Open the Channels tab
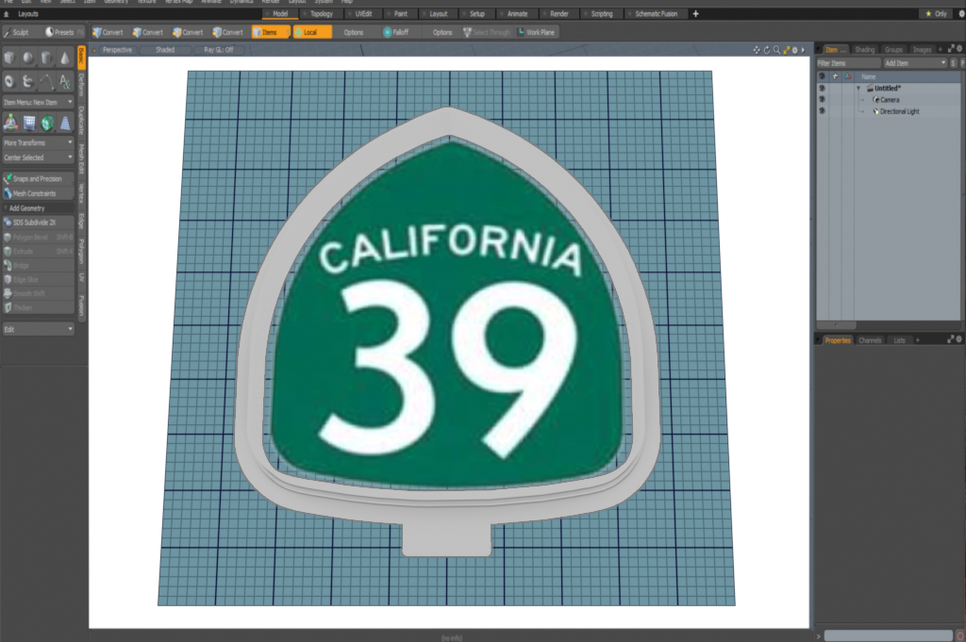 click(x=870, y=339)
